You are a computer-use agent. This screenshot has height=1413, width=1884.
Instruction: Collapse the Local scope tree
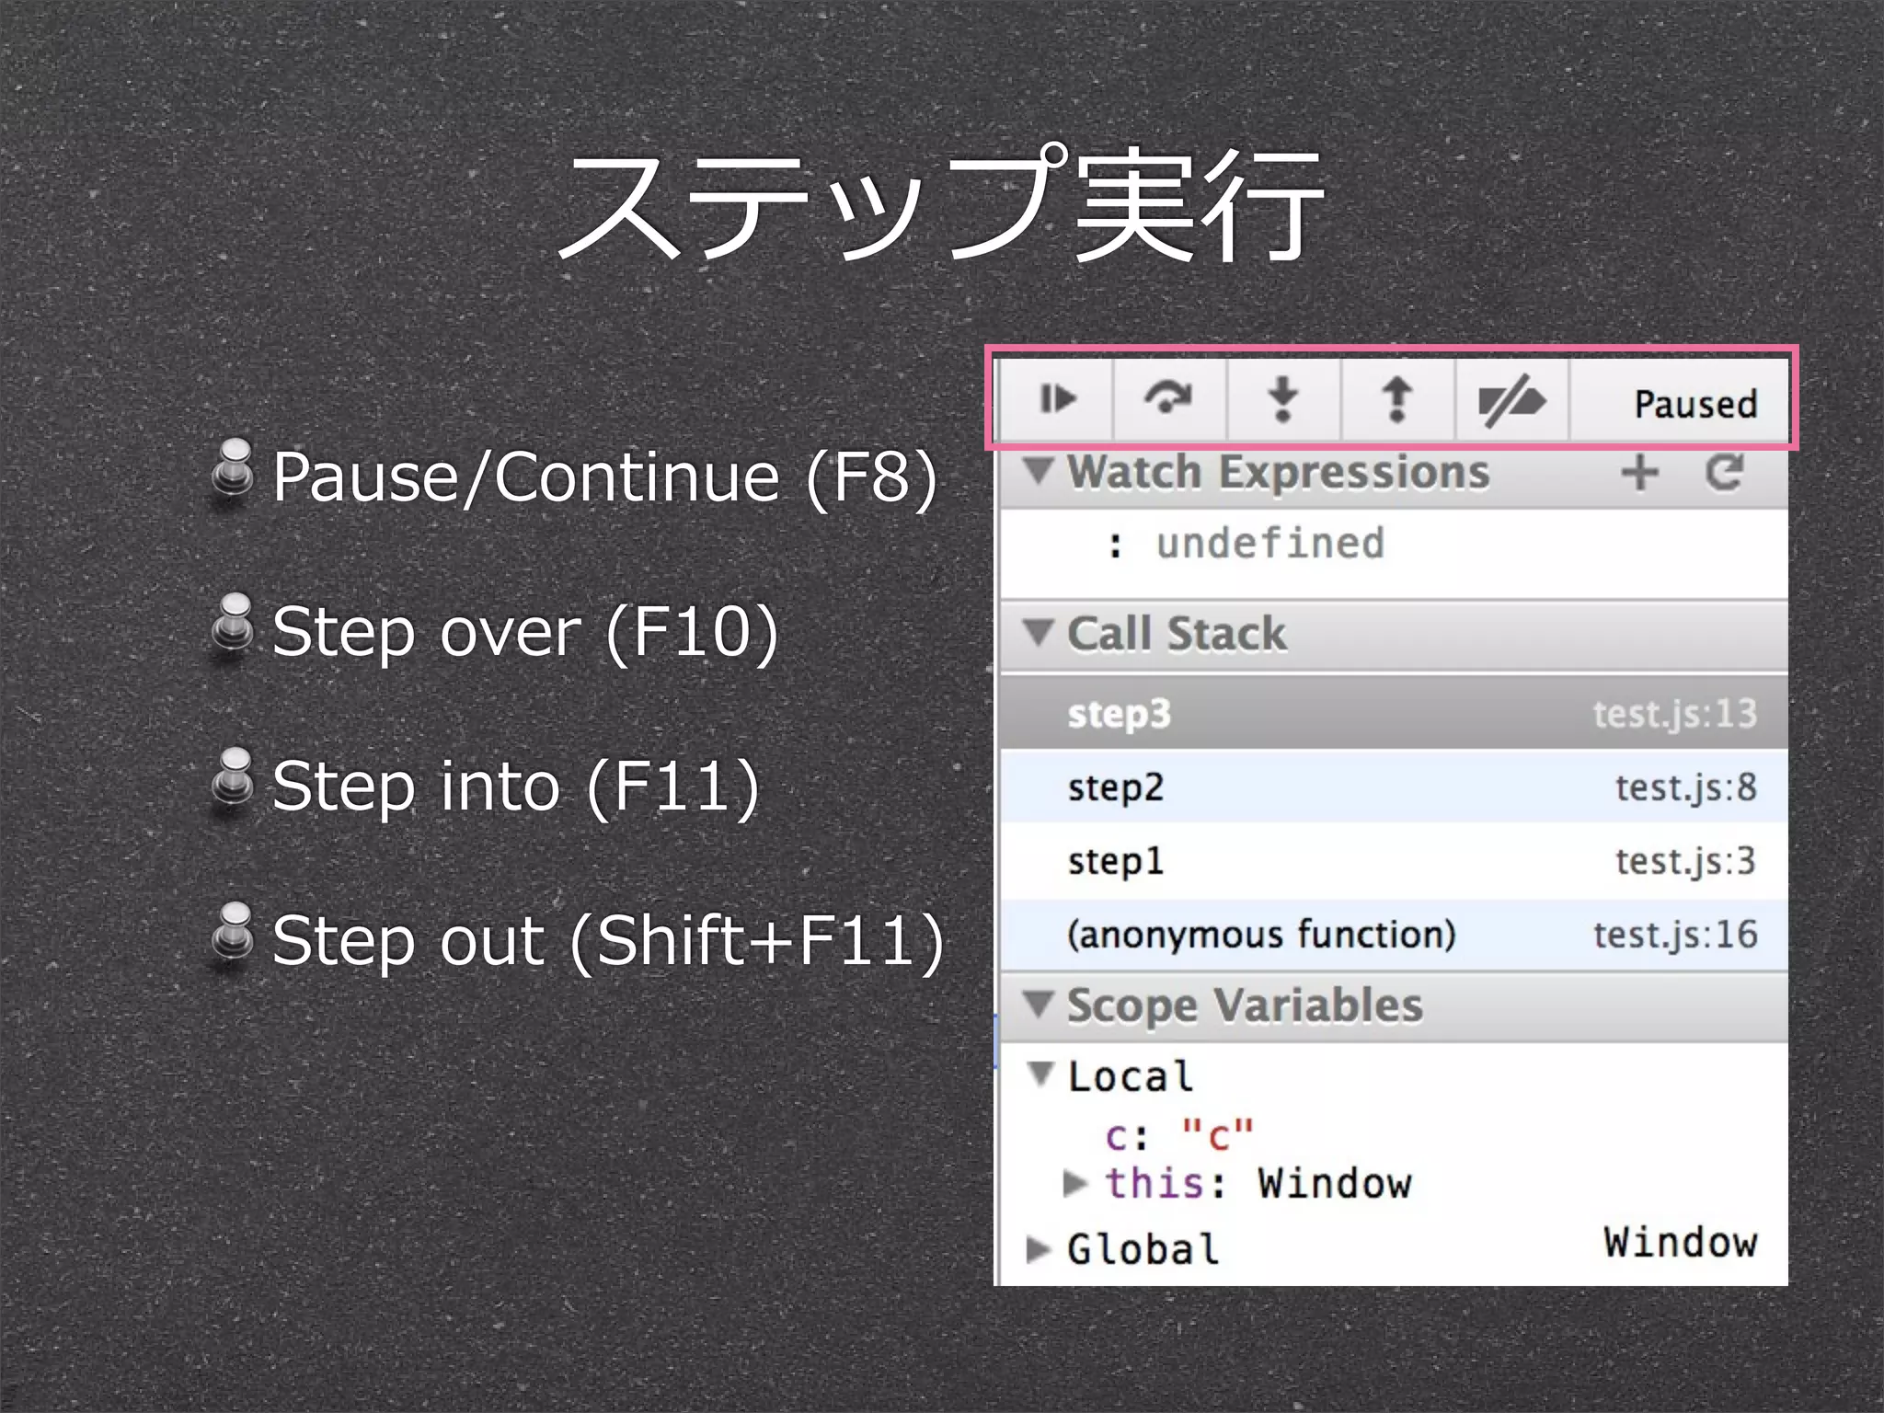(x=1041, y=1074)
